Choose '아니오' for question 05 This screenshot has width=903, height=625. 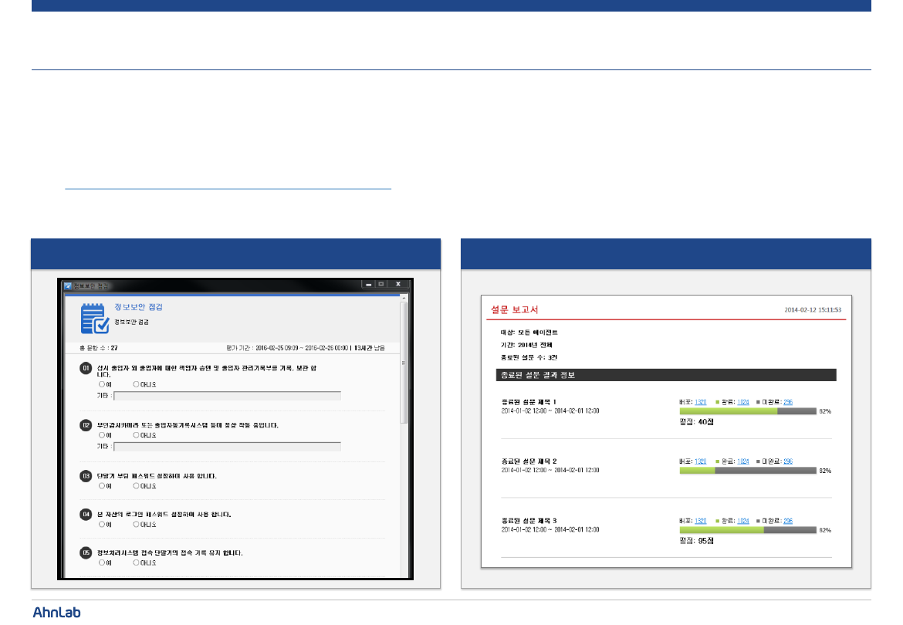[x=136, y=563]
